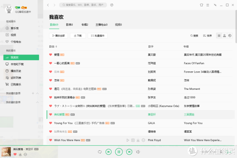The height and width of the screenshot is (158, 237).
Task: Pause the current song
Action: click(119, 152)
